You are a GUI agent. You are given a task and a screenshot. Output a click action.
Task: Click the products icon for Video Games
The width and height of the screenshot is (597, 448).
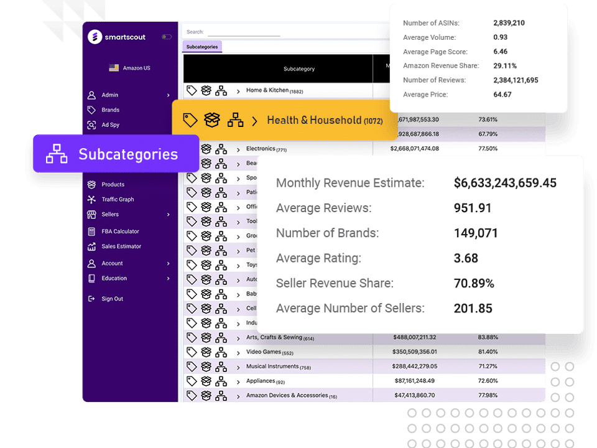pyautogui.click(x=206, y=352)
